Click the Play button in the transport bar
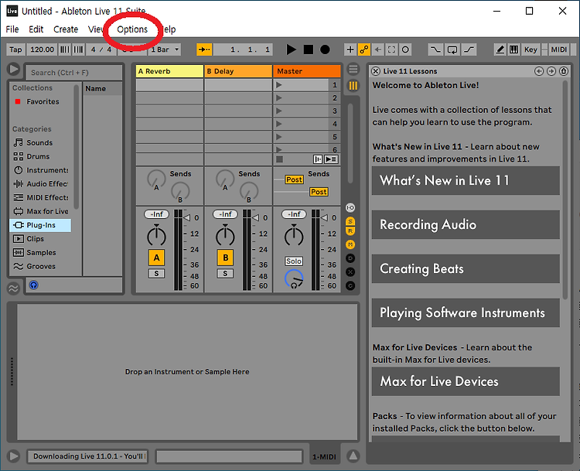Viewport: 580px width, 471px height. 291,49
